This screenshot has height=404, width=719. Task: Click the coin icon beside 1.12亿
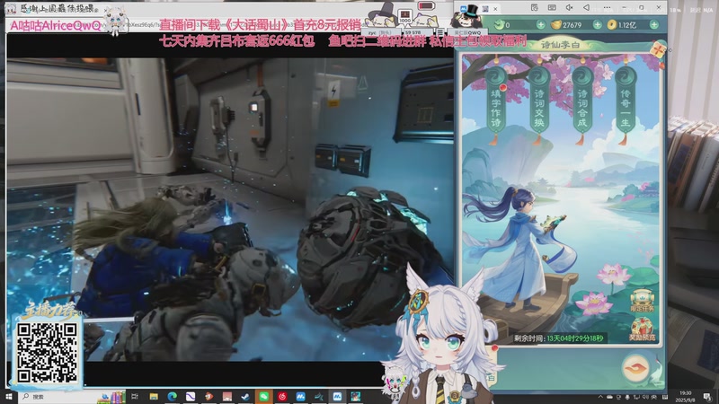click(x=612, y=25)
